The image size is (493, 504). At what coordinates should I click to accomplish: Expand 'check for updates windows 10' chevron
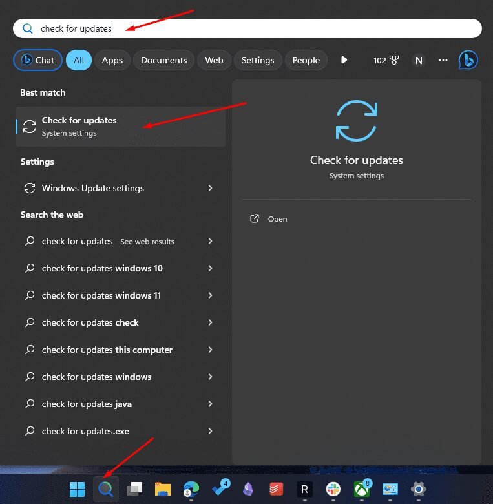pyautogui.click(x=210, y=268)
